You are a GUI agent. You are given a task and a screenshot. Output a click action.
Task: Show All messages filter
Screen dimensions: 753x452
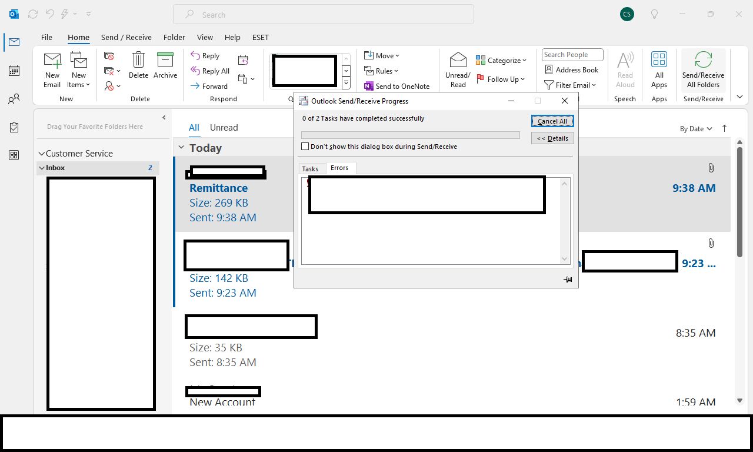(194, 128)
